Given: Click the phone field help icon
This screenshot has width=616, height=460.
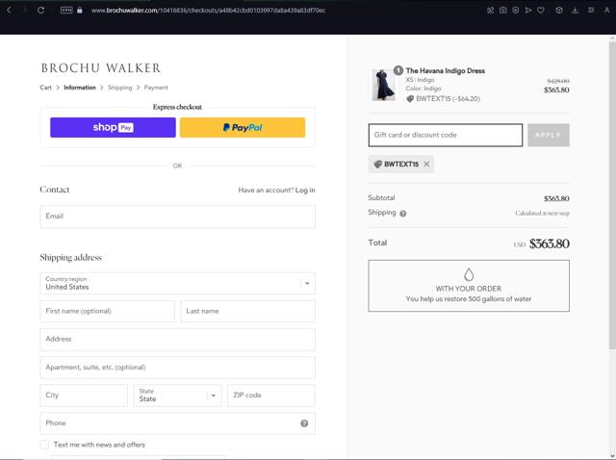Looking at the screenshot, I should pyautogui.click(x=304, y=423).
